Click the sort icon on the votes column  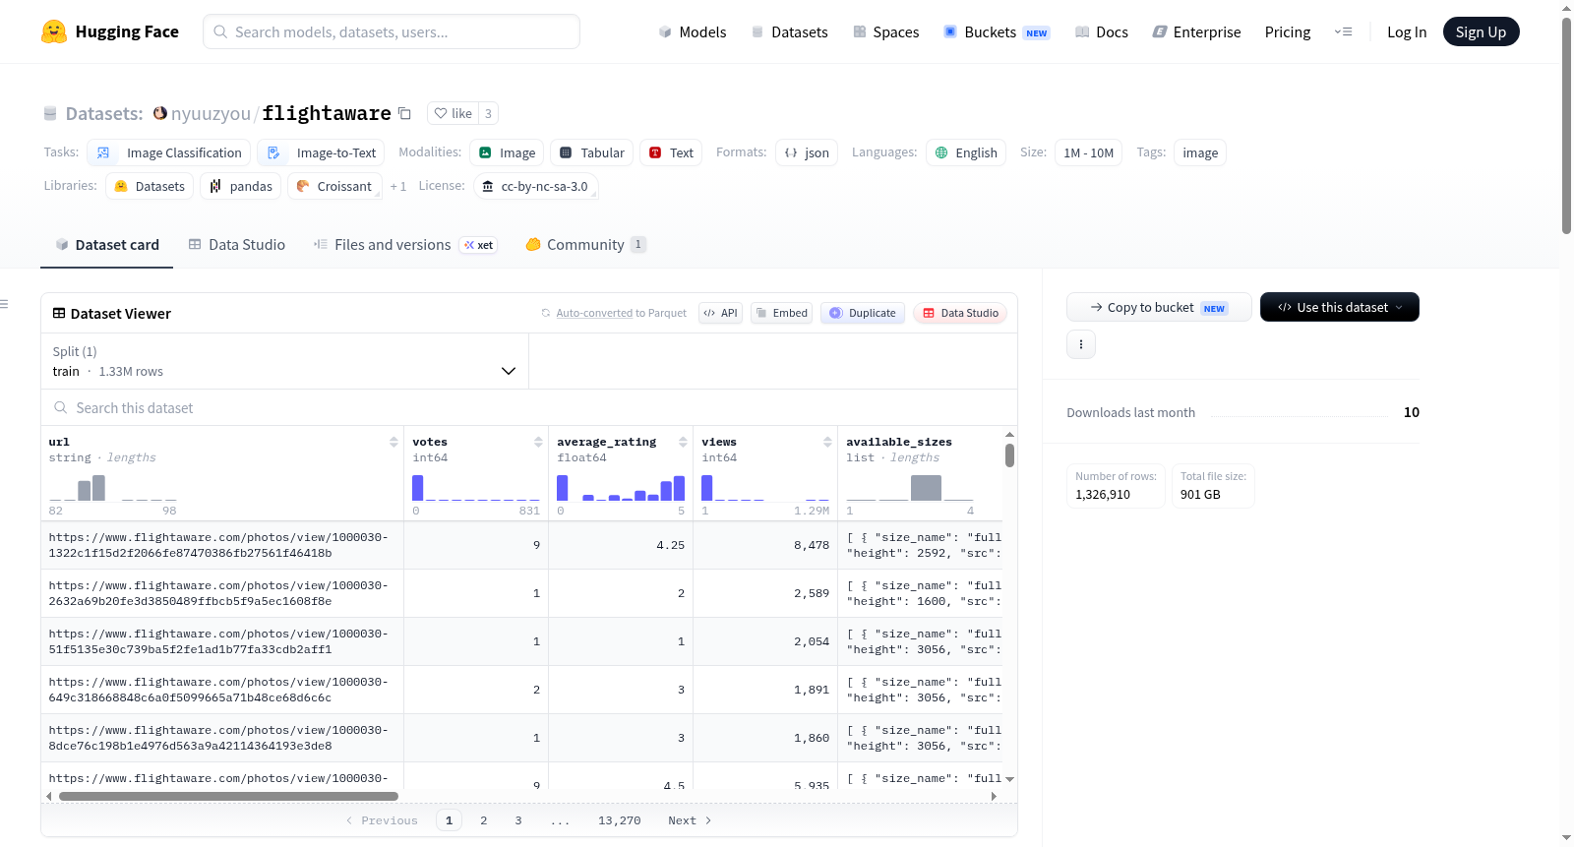(x=538, y=442)
